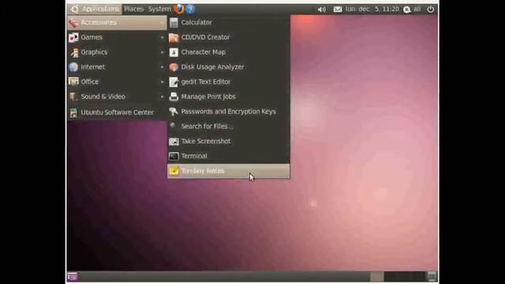The image size is (505, 284).
Task: Click the Games cards icon
Action: coord(73,37)
